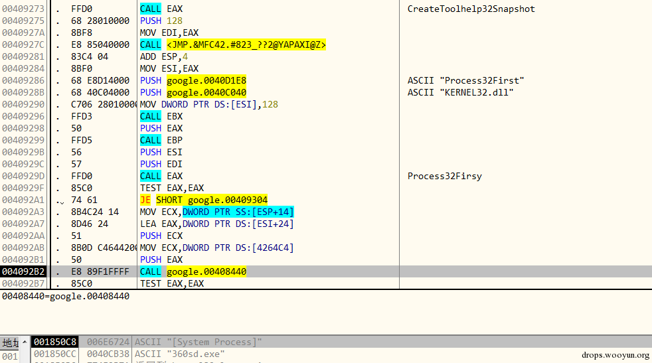Select the TEST EAX,EAX at 004092B7
652x363 pixels.
click(172, 283)
